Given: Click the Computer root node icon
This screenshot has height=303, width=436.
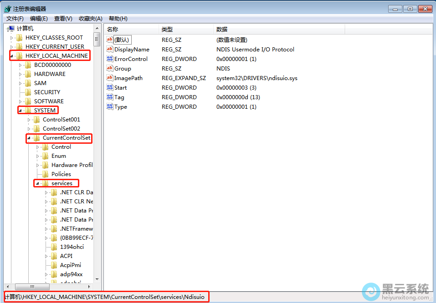Looking at the screenshot, I should (x=11, y=29).
